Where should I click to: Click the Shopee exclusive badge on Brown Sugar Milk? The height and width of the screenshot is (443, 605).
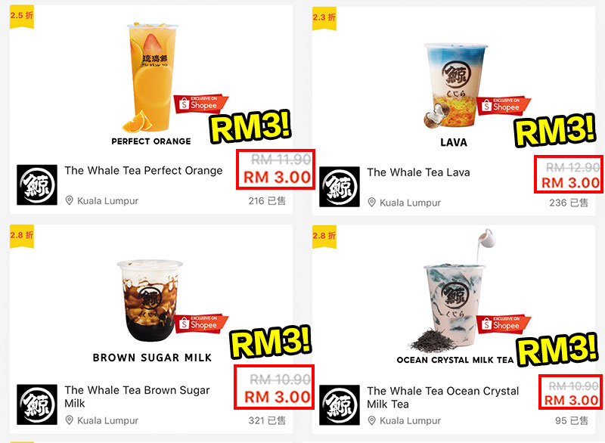pyautogui.click(x=200, y=324)
